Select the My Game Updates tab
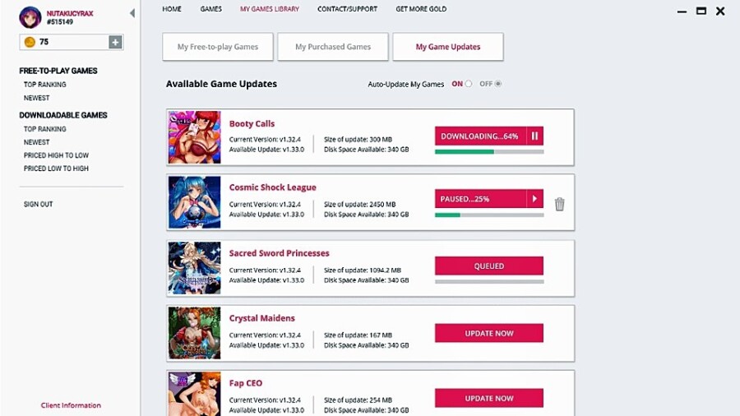Viewport: 740px width, 416px height. tap(448, 47)
